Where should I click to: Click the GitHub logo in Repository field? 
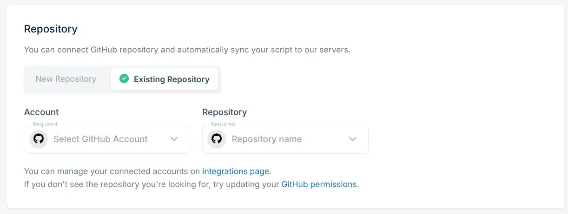coord(217,139)
